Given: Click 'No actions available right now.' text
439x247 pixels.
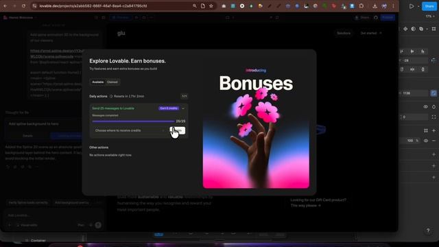Looking at the screenshot, I should click(110, 155).
